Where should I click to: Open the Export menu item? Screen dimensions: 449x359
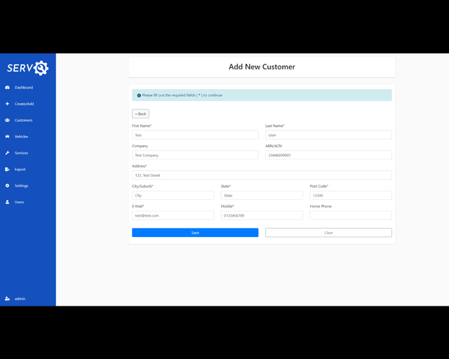[x=20, y=169]
